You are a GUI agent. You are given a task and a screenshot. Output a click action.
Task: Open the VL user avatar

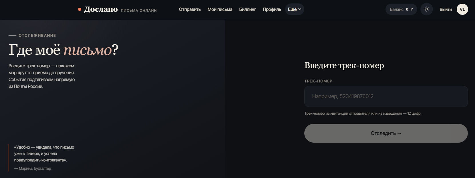(462, 9)
